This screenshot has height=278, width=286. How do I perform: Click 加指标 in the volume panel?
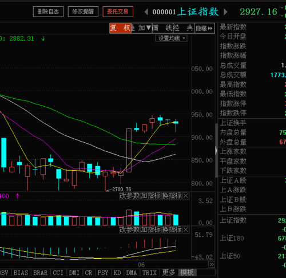tap(150, 196)
